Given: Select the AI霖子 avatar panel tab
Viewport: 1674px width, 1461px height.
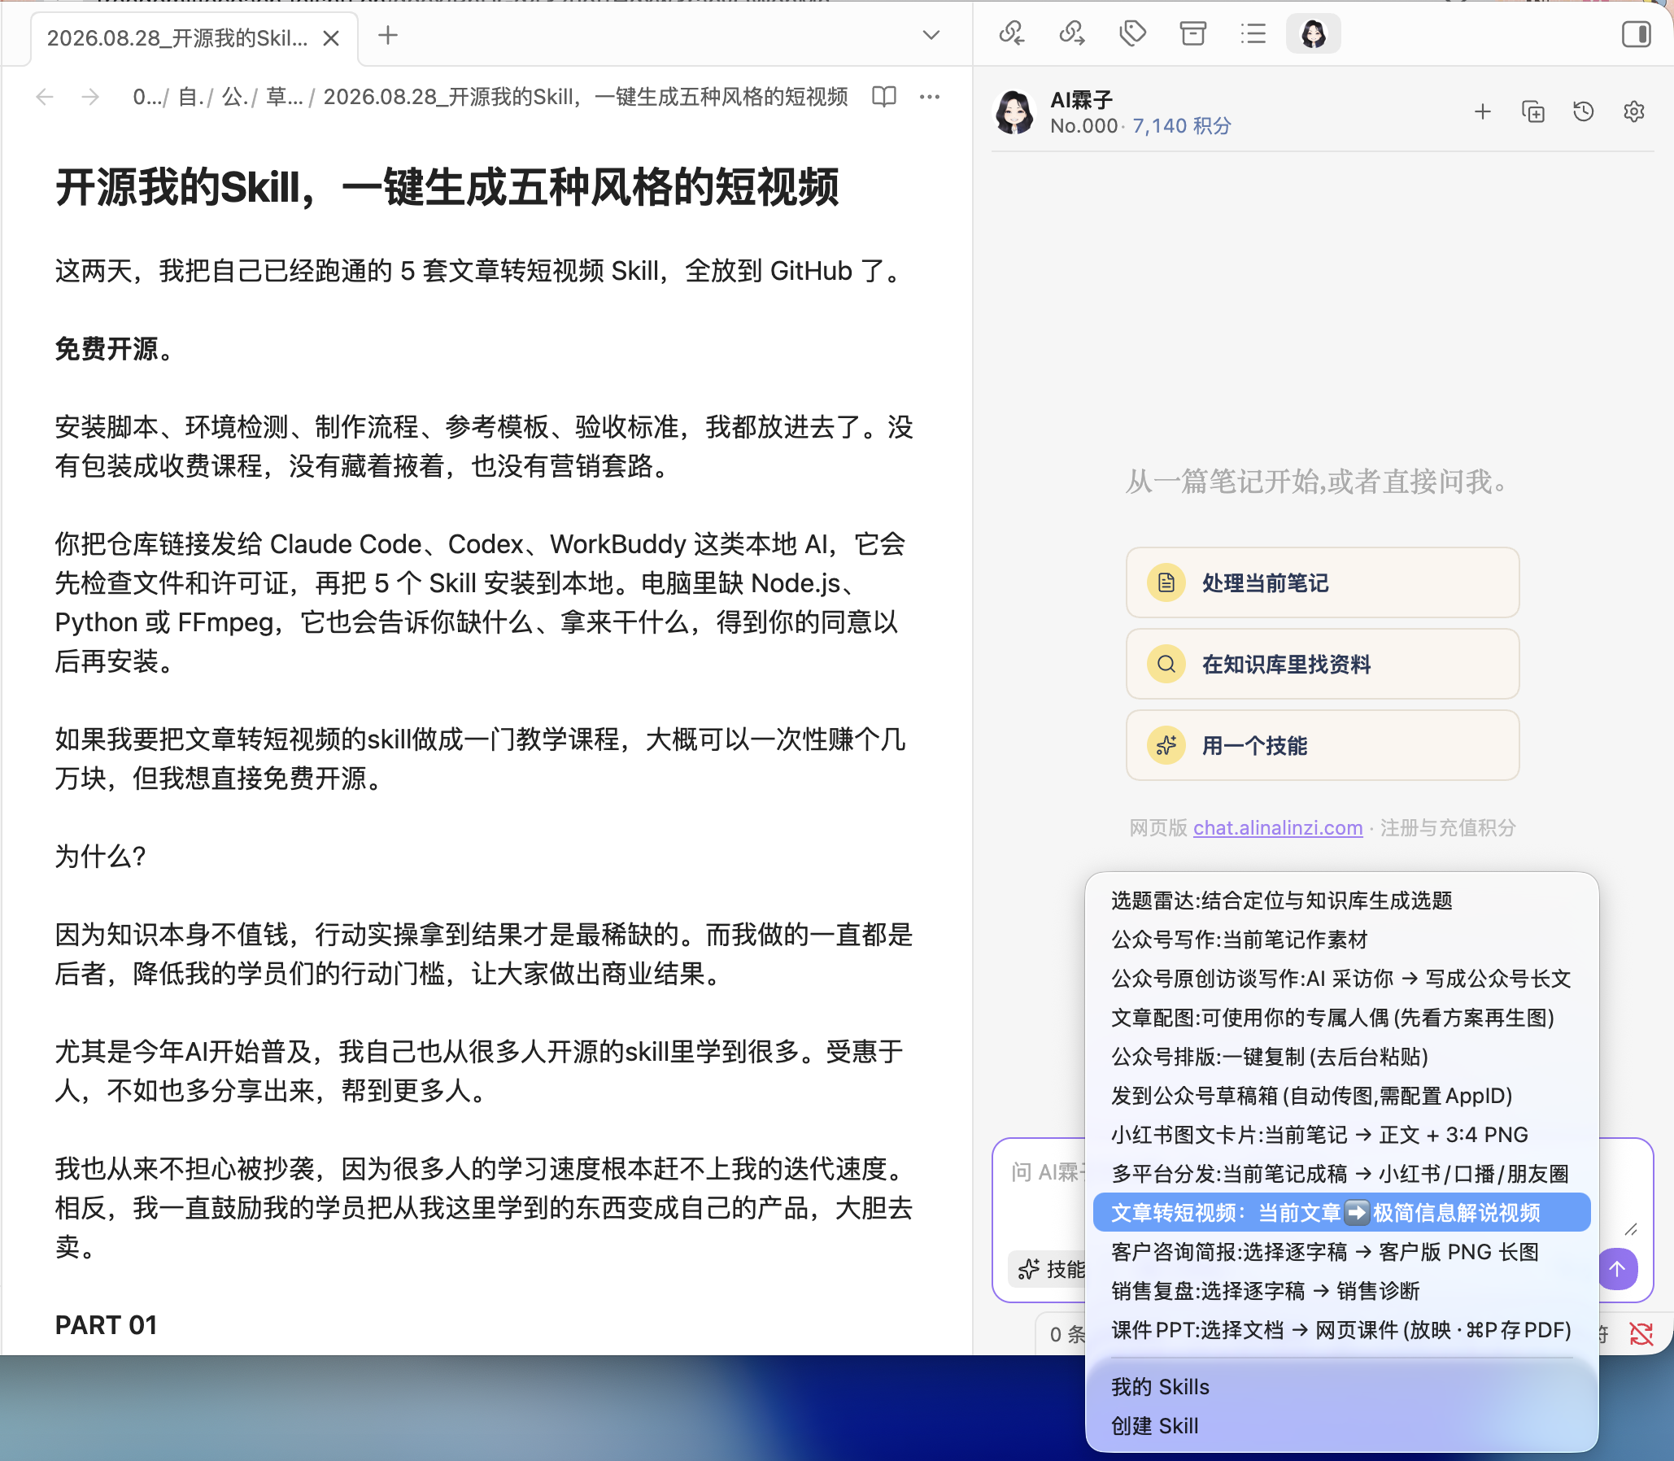Looking at the screenshot, I should [x=1313, y=33].
